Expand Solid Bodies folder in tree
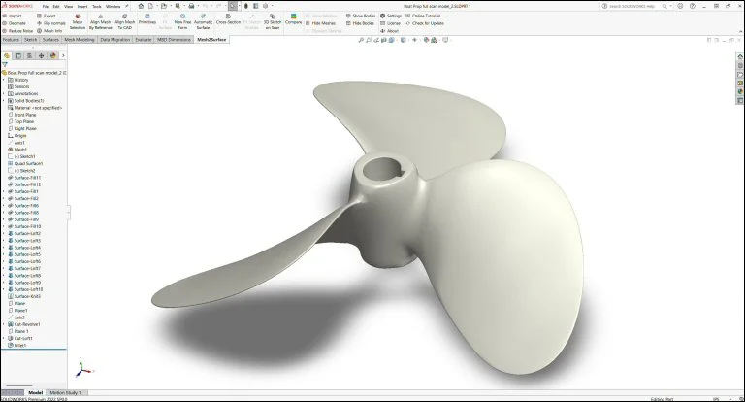745x402 pixels. tap(4, 100)
